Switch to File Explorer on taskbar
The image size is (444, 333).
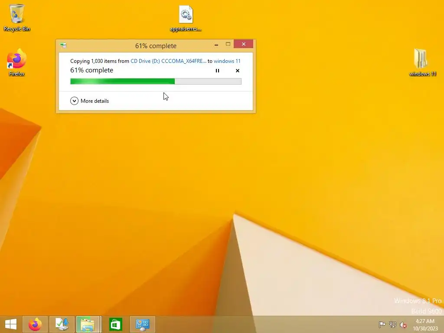88,324
